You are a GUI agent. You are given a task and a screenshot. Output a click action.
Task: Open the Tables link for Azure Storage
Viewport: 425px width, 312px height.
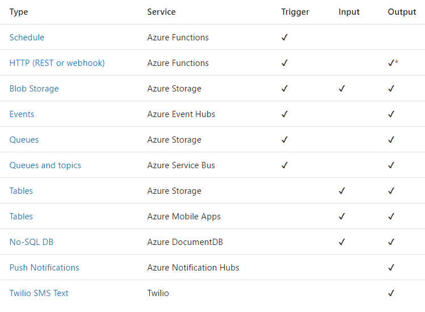click(x=21, y=190)
